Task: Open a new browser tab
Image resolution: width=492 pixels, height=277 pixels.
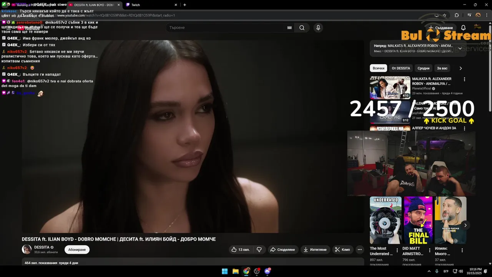Action: (184, 5)
